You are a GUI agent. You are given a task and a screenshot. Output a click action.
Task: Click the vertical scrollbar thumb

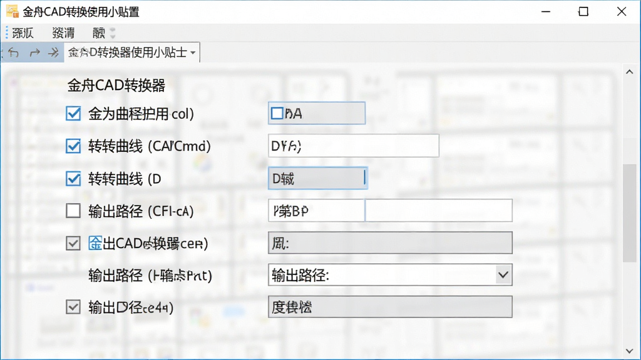[x=630, y=212]
